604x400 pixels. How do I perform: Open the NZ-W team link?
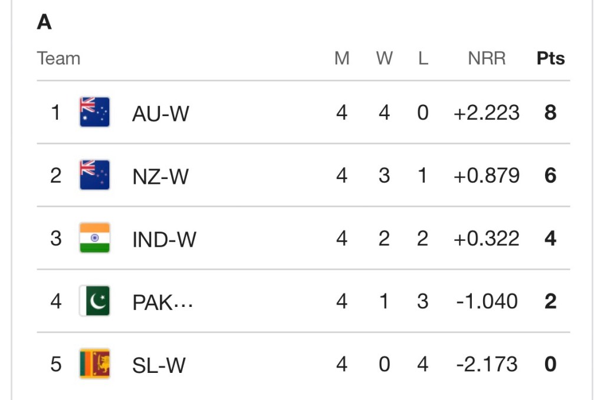click(x=160, y=176)
